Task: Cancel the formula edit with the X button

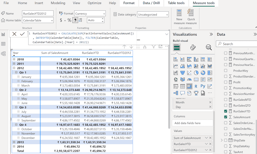Action: (x=14, y=34)
